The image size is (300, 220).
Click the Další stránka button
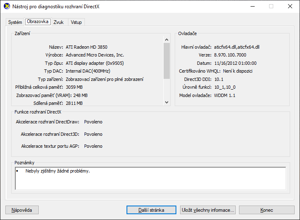tap(151, 210)
